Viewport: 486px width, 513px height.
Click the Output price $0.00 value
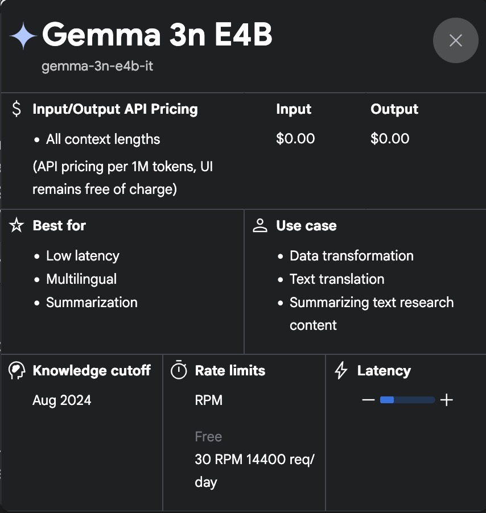(390, 139)
